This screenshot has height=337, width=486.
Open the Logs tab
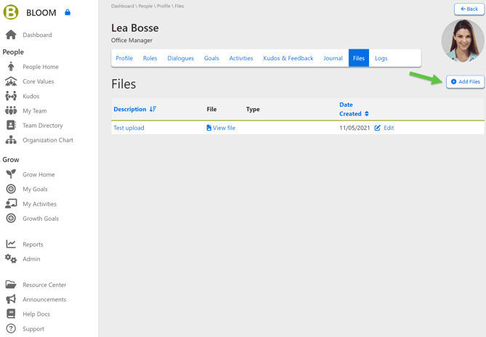381,58
